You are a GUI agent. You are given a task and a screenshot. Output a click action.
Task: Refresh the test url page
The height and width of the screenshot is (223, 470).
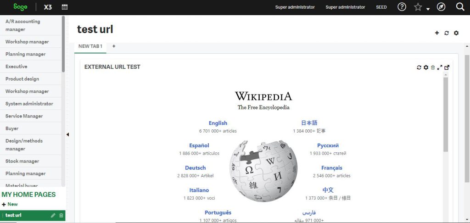446,33
